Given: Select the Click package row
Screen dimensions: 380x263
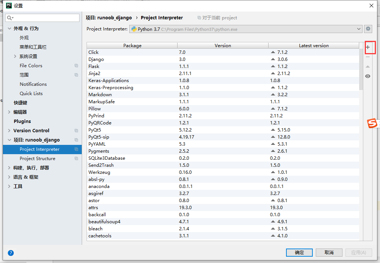Looking at the screenshot, I should pyautogui.click(x=223, y=52).
